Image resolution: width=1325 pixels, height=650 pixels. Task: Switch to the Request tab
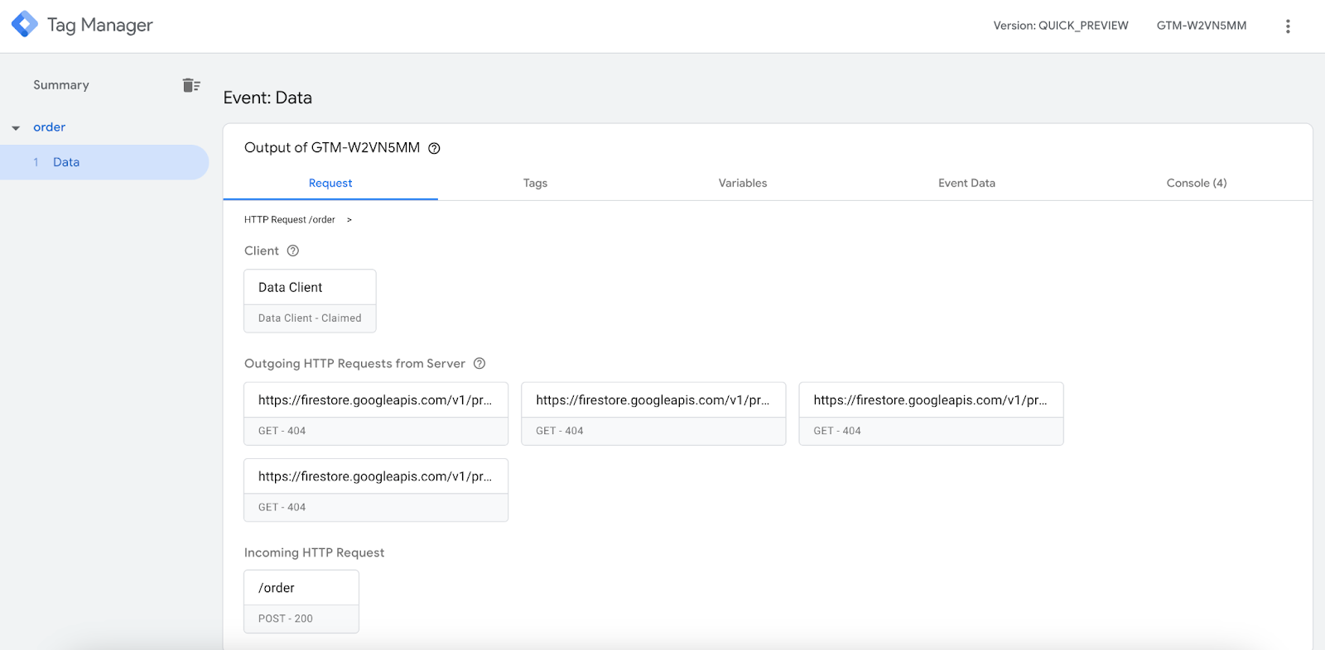coord(330,183)
